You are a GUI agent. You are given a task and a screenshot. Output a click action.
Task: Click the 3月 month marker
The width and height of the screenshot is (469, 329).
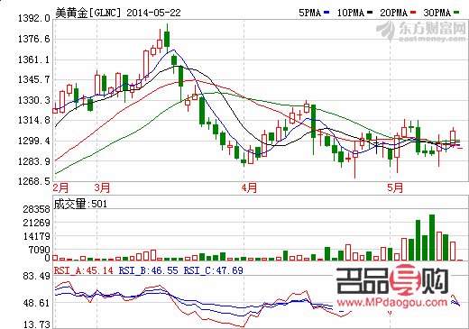coord(102,188)
